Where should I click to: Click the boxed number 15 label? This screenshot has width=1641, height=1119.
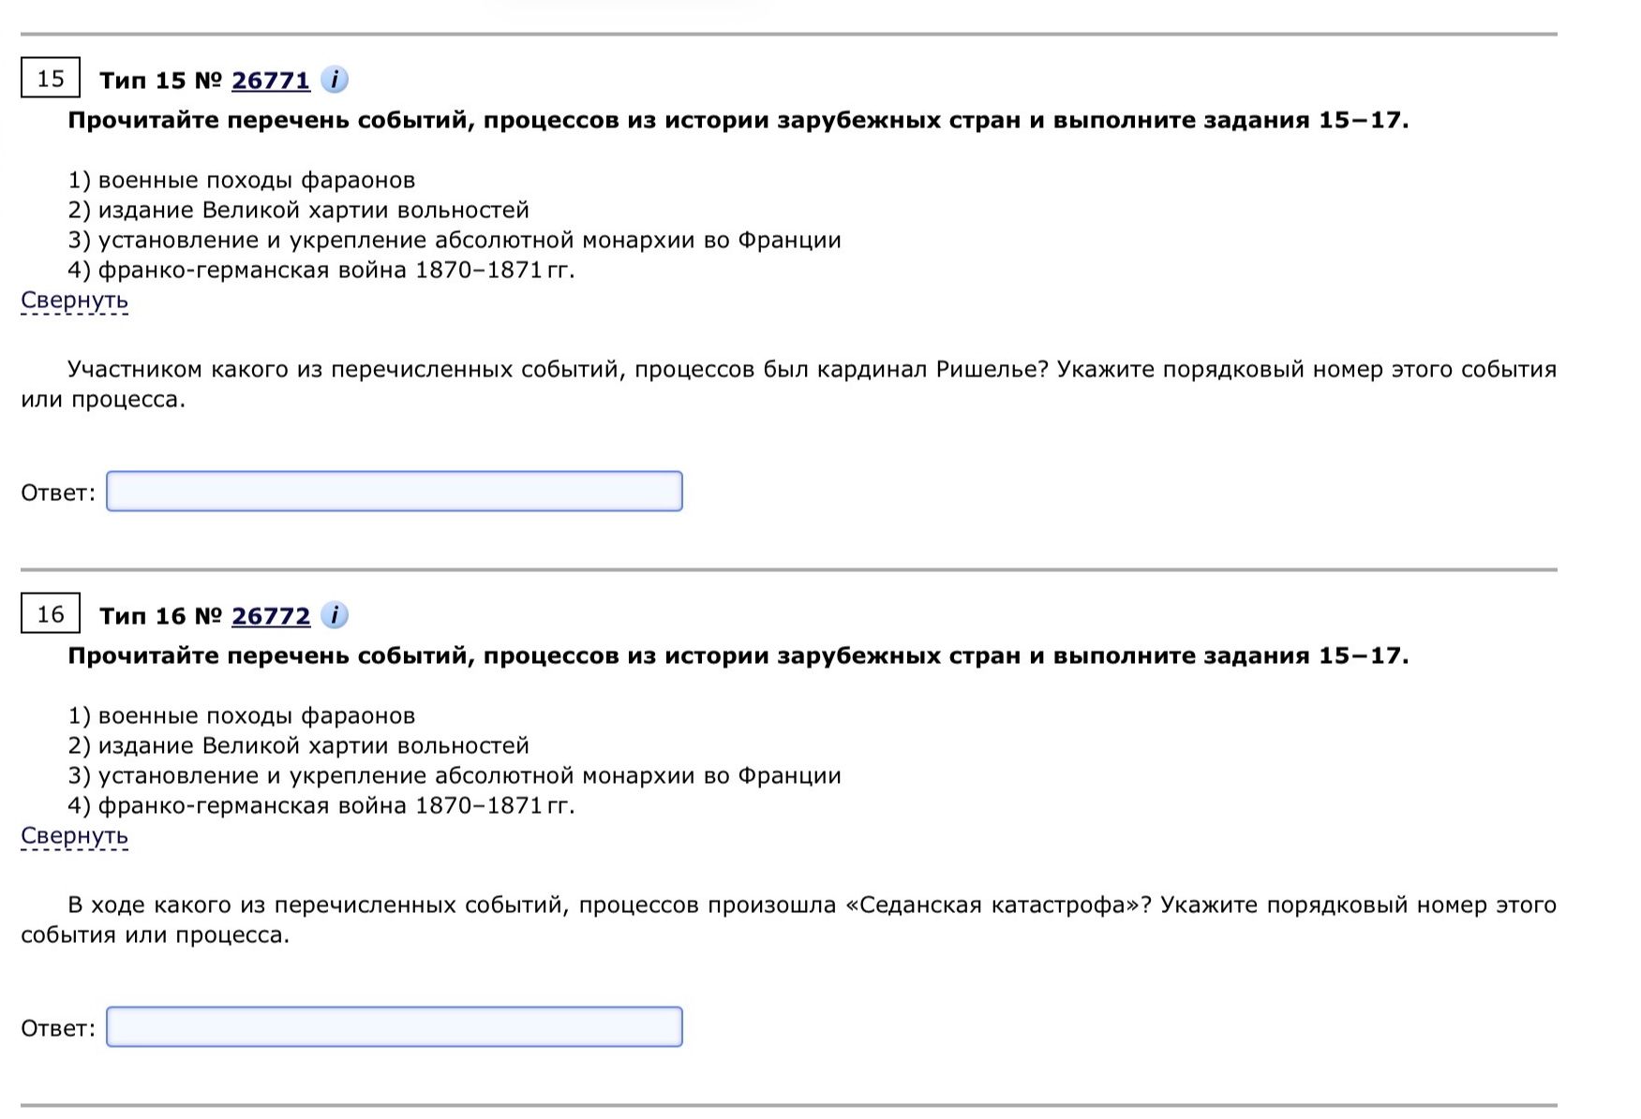51,78
